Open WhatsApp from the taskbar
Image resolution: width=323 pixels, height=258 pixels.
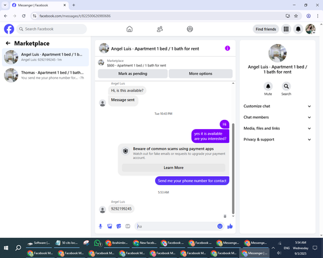pyautogui.click(x=98, y=243)
